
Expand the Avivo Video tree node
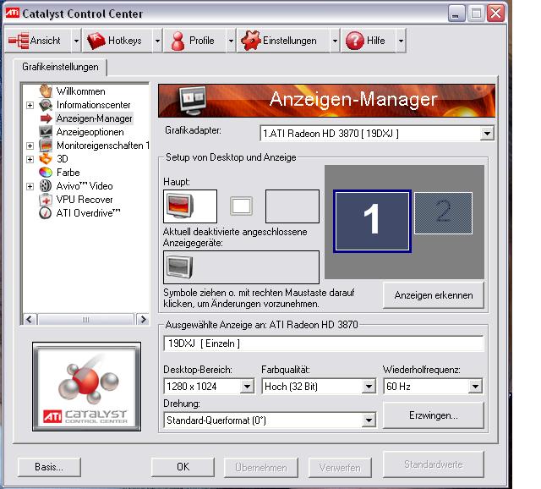30,186
